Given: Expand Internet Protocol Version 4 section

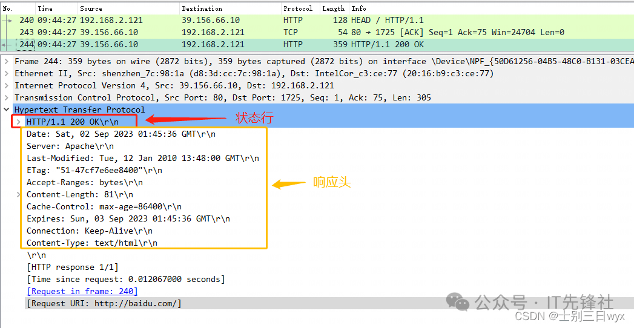Looking at the screenshot, I should [7, 85].
